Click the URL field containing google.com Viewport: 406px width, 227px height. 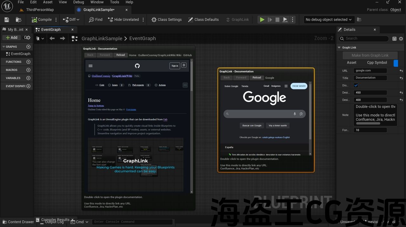coord(370,71)
